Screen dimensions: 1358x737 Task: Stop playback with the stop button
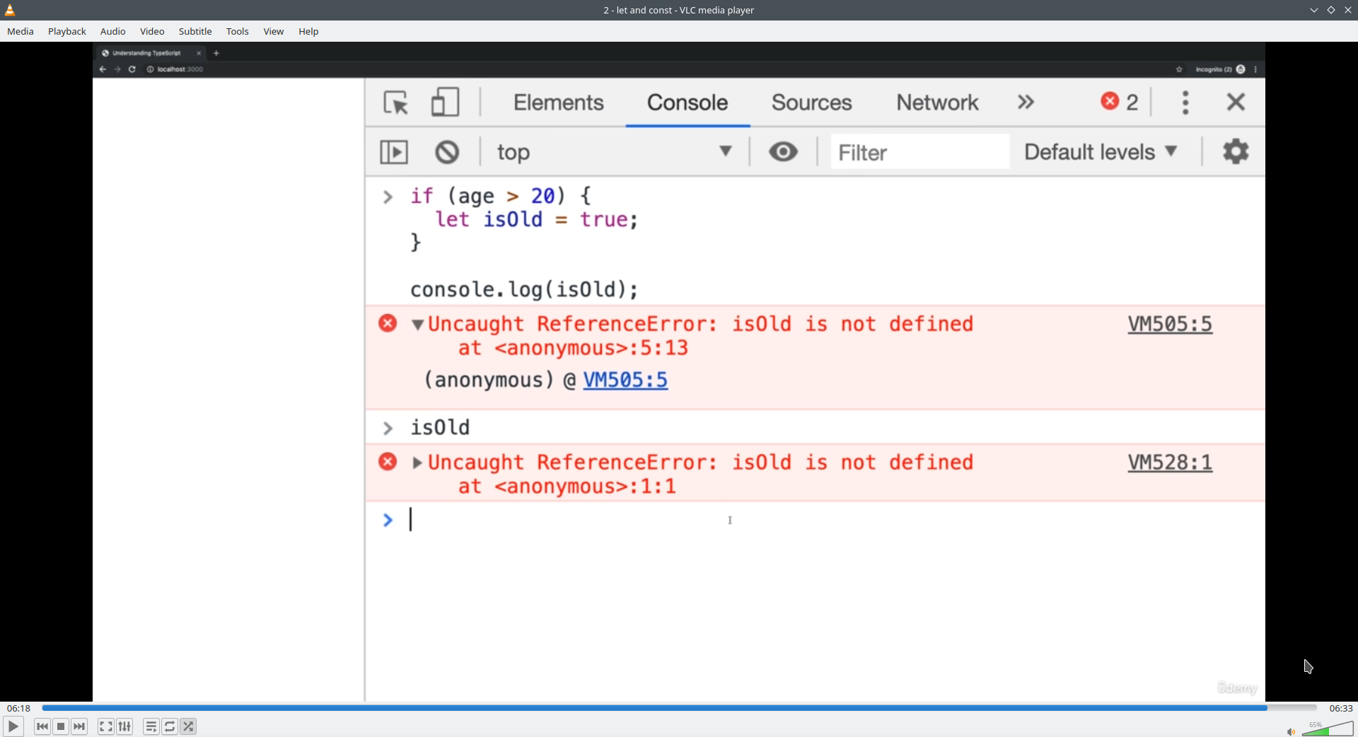[61, 726]
